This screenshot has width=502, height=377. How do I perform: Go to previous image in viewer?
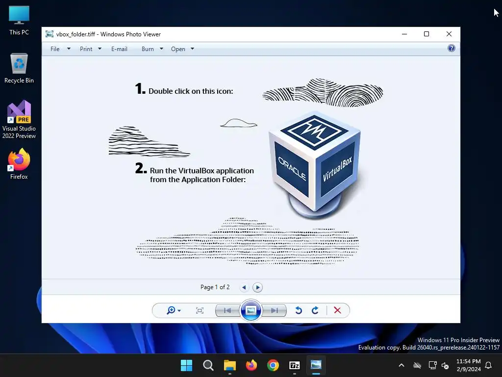pos(227,310)
